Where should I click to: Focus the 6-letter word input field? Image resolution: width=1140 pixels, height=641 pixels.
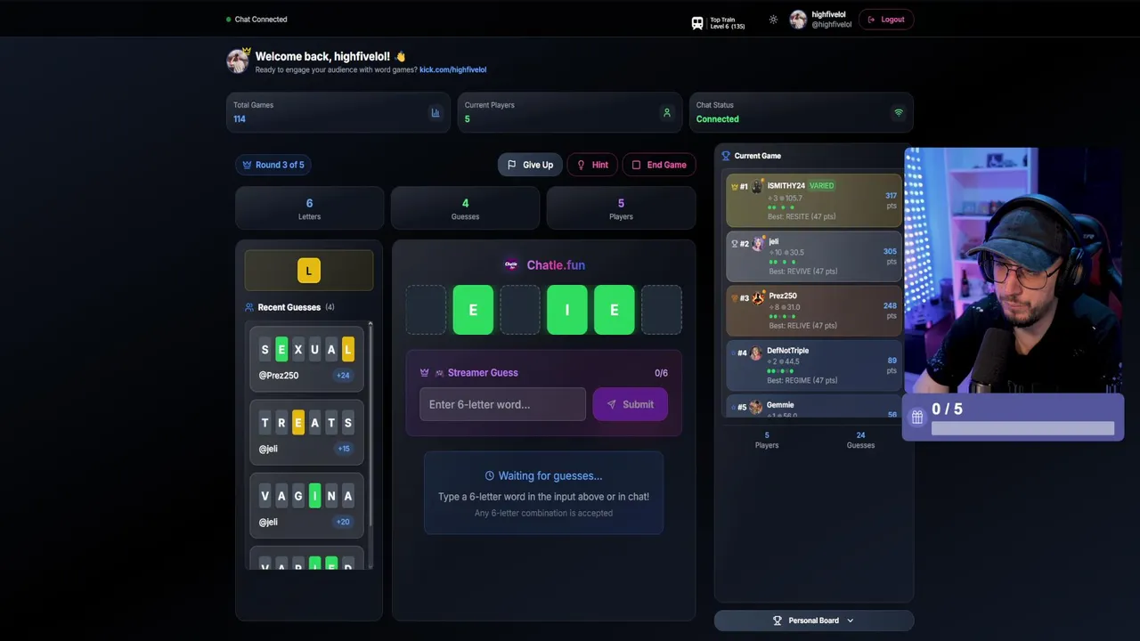coord(502,404)
